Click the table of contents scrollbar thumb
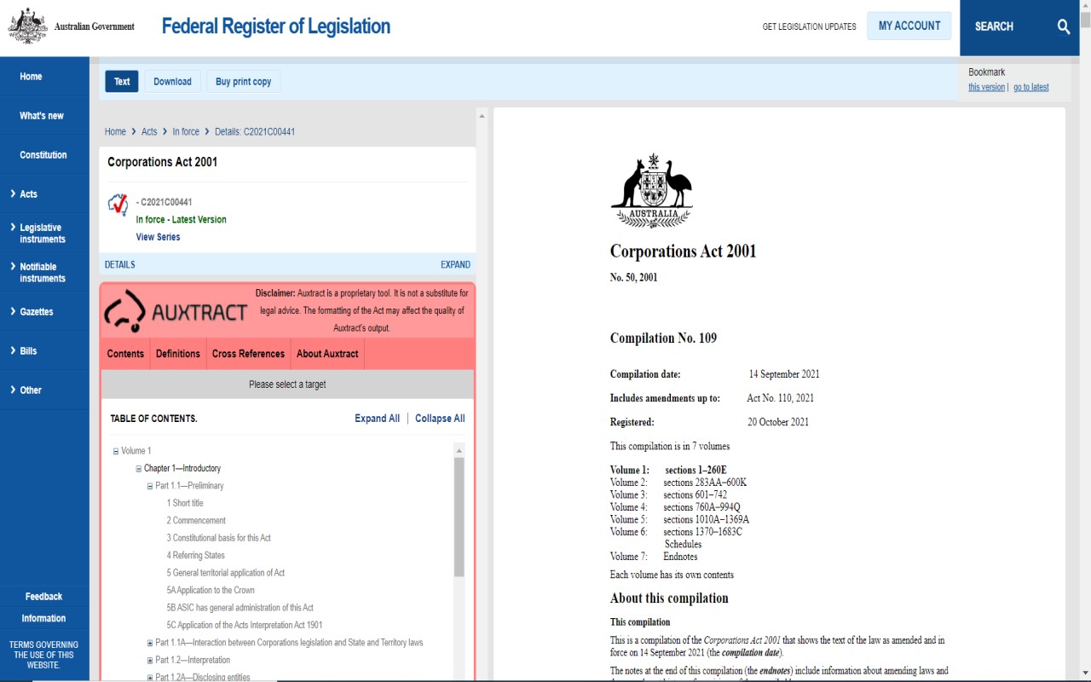 point(459,517)
